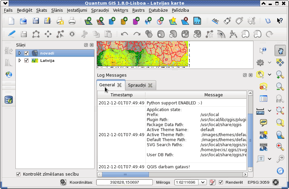Click the map canvas

(175, 55)
